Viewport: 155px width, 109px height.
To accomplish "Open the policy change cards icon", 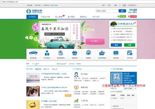I will (102, 53).
